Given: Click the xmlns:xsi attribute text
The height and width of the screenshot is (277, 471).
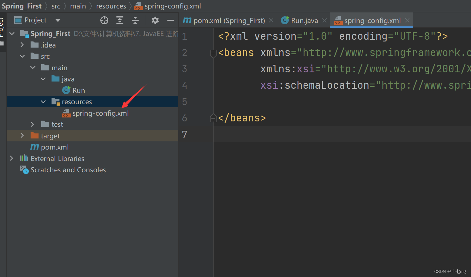Looking at the screenshot, I should 288,69.
